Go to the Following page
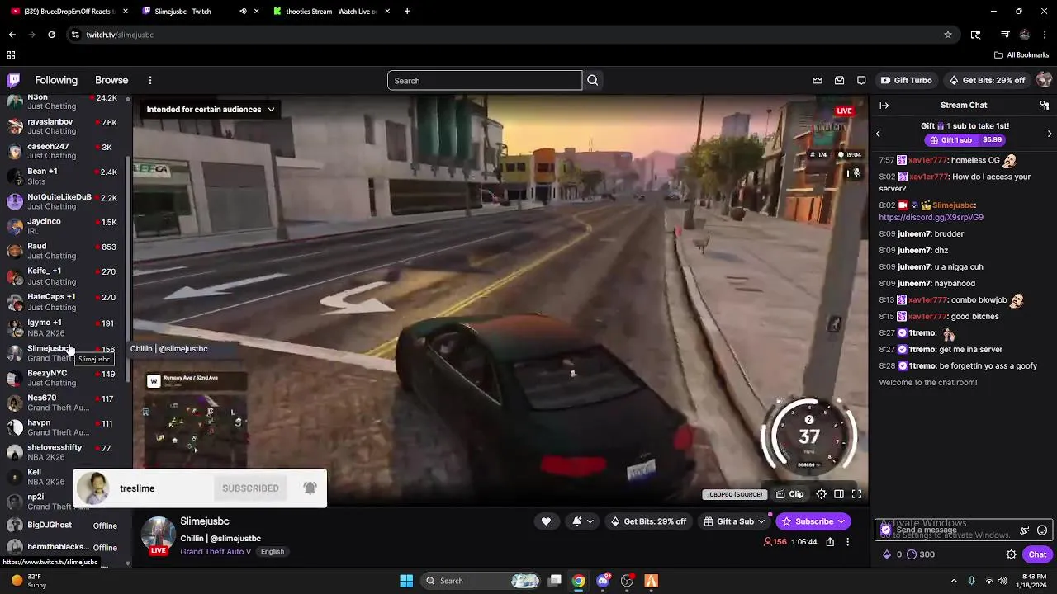Image resolution: width=1057 pixels, height=594 pixels. [56, 80]
